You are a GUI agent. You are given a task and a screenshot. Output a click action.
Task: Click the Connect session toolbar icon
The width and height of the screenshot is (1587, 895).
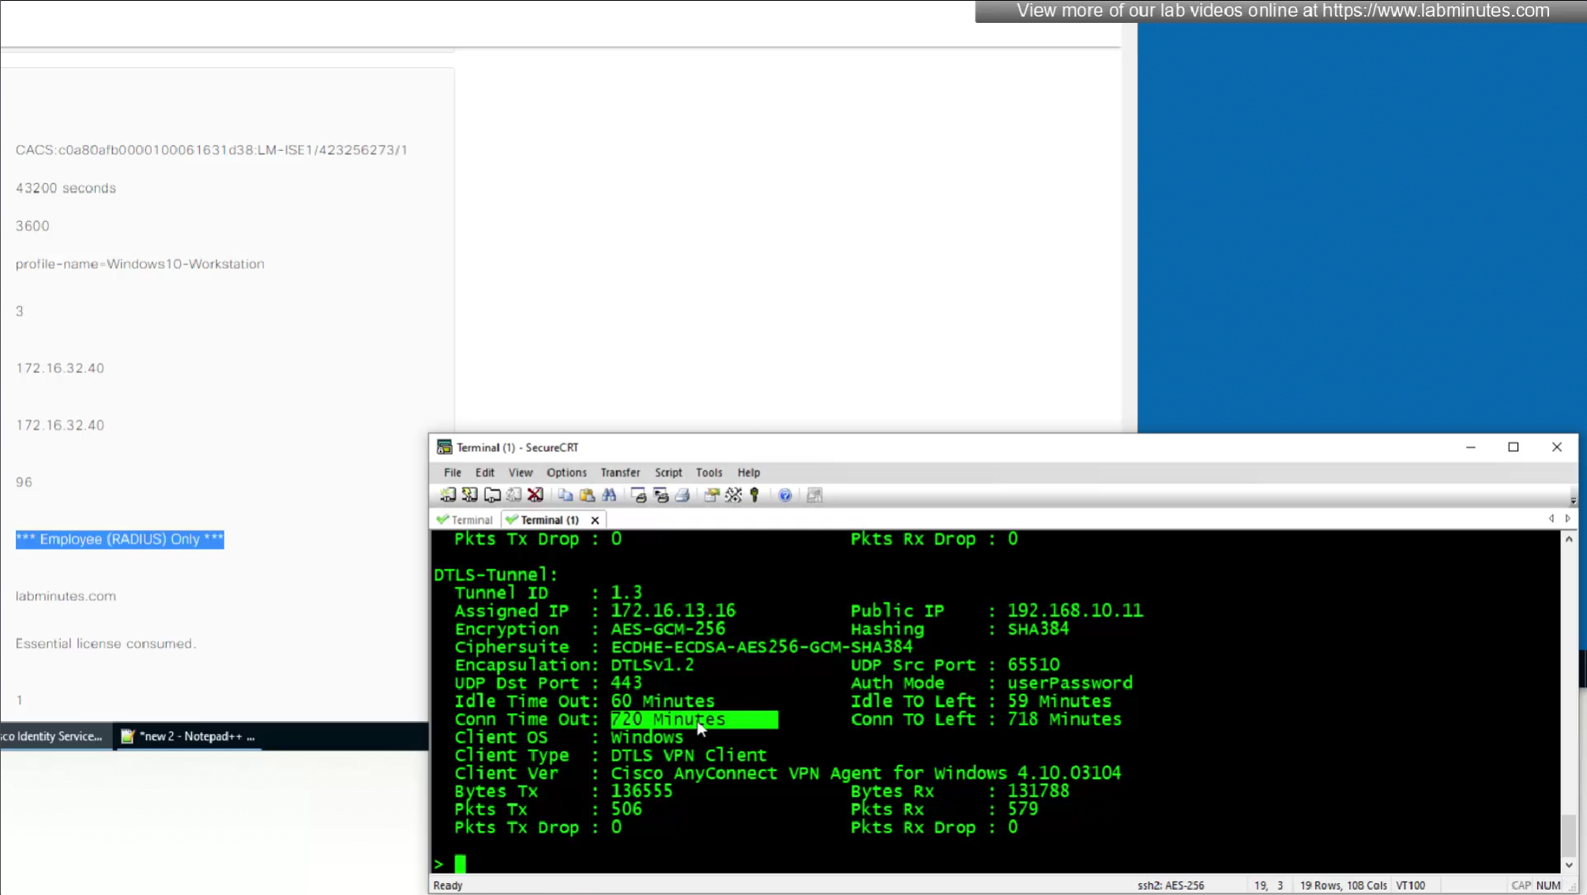click(447, 495)
